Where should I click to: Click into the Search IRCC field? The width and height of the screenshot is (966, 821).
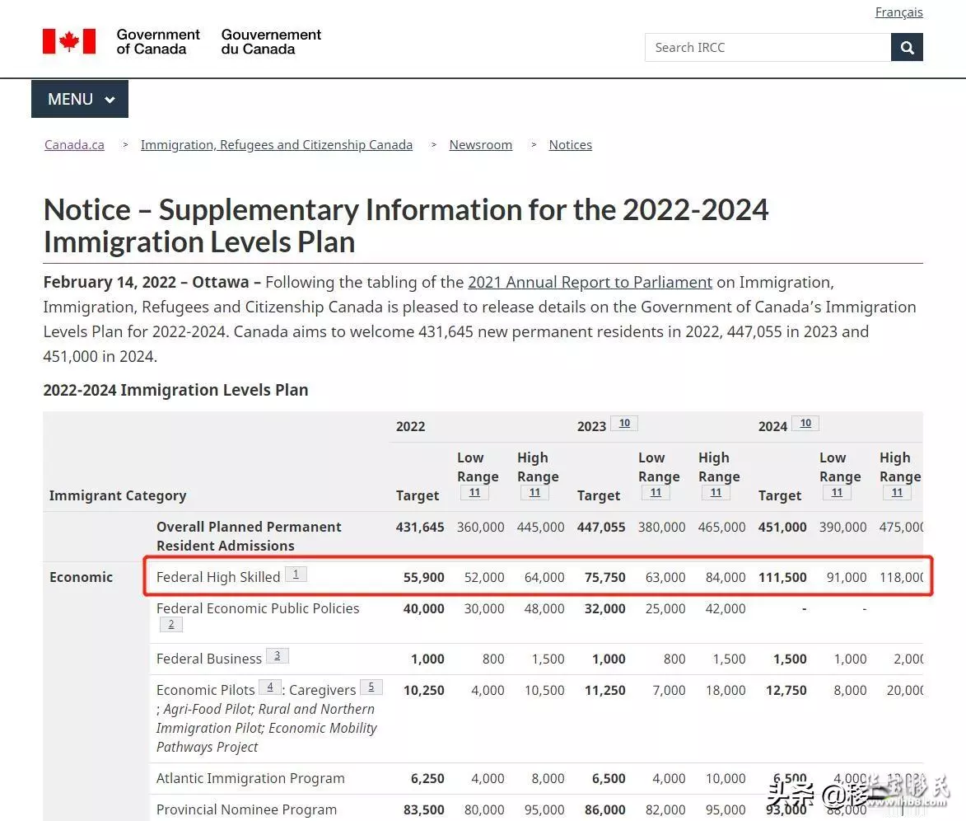tap(768, 48)
